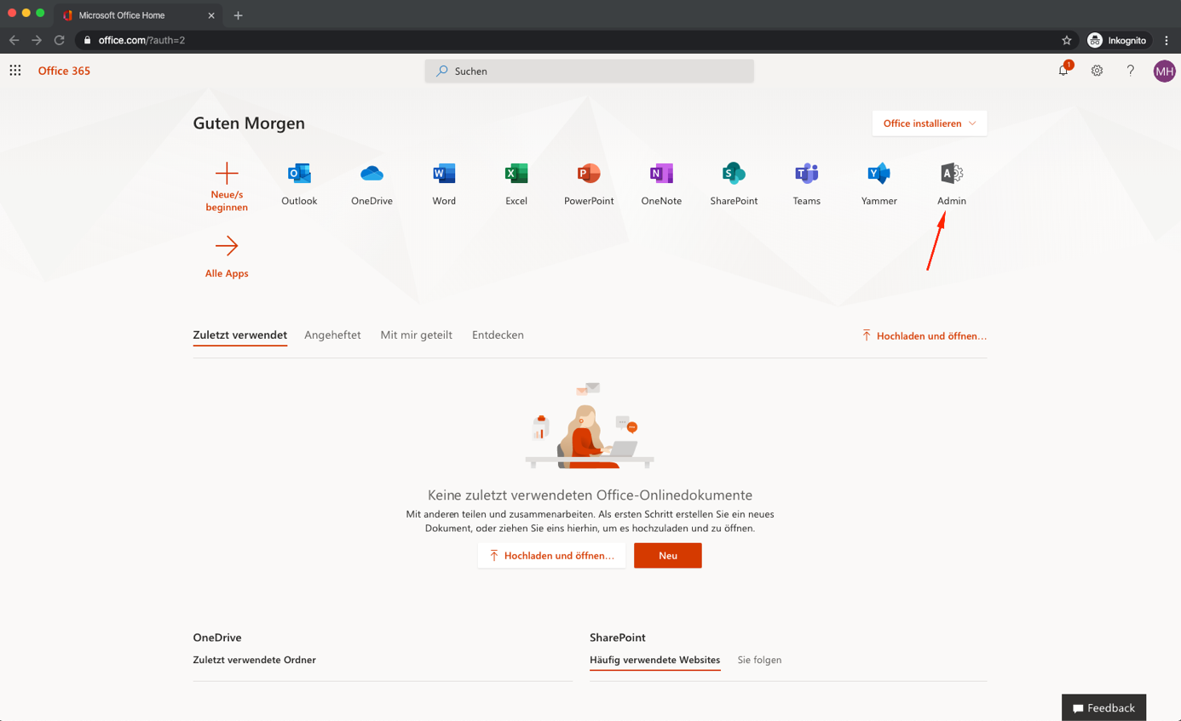The height and width of the screenshot is (721, 1181).
Task: Open the app launcher waffle menu
Action: tap(15, 71)
